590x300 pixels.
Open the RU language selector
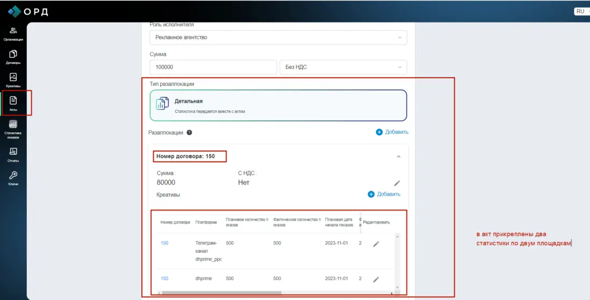(581, 11)
